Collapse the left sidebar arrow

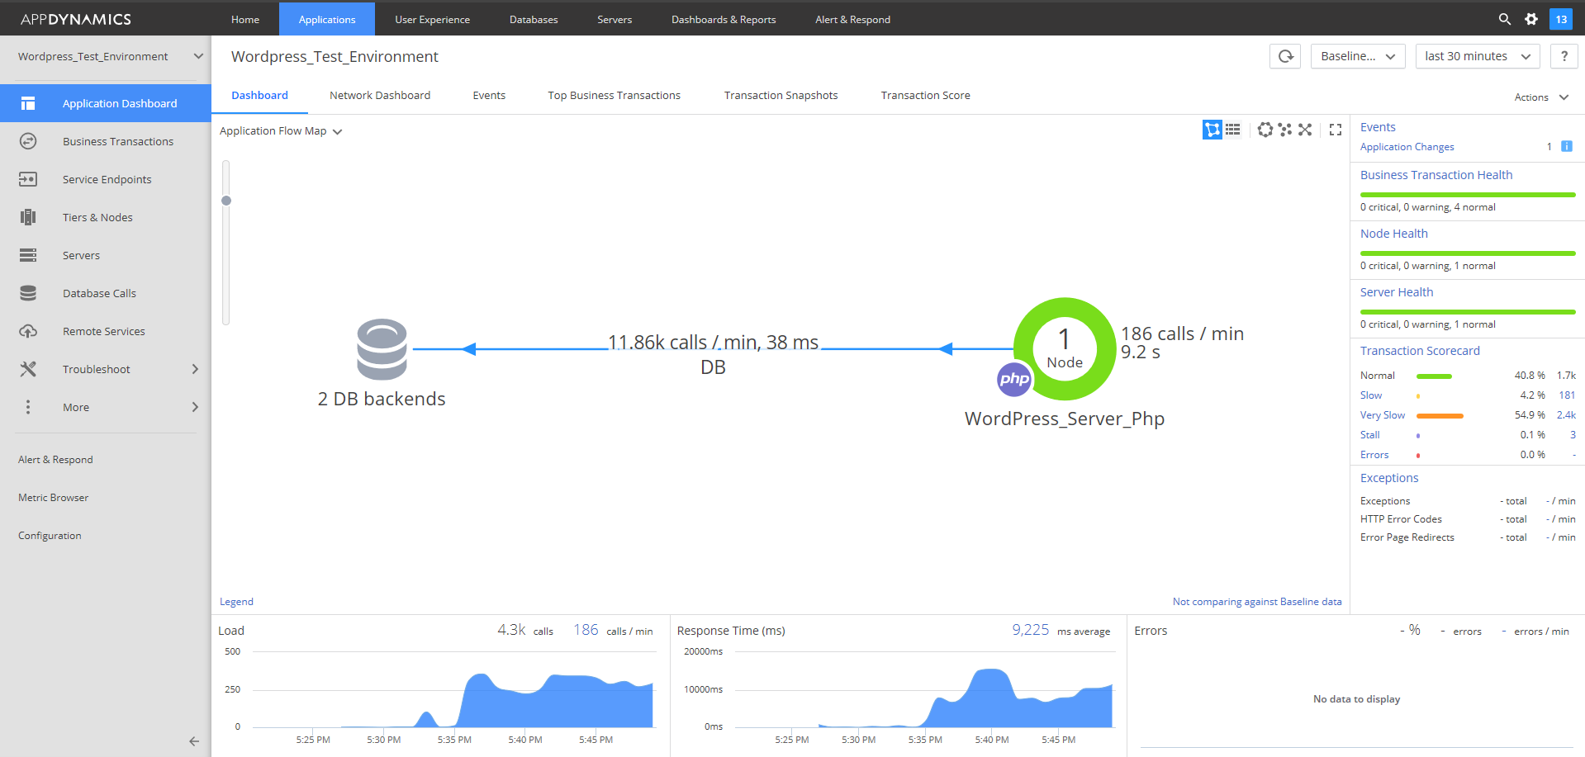coord(194,741)
